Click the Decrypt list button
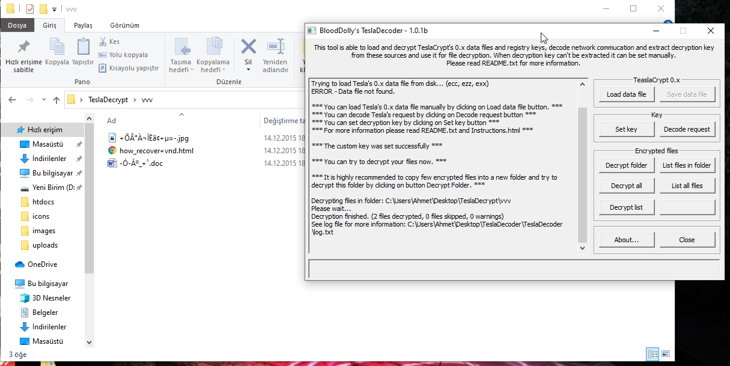Image resolution: width=730 pixels, height=366 pixels. (626, 207)
